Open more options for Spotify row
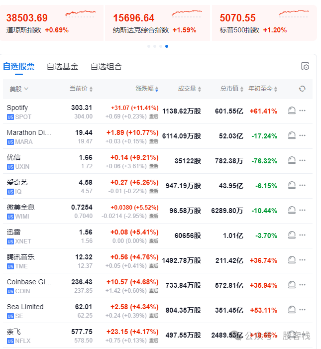The height and width of the screenshot is (349, 321). [302, 111]
